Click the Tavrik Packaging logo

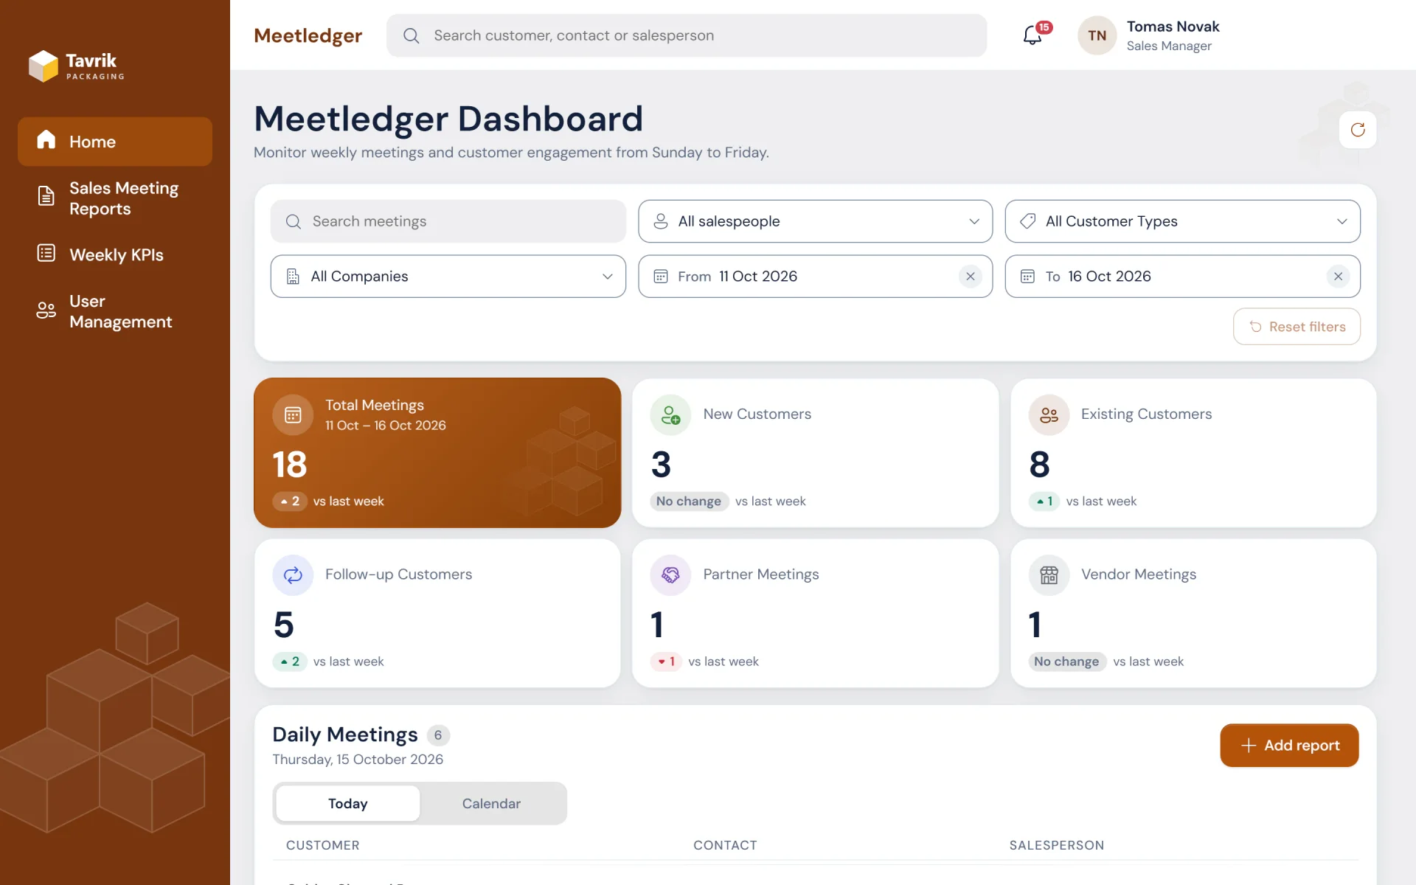tap(77, 66)
